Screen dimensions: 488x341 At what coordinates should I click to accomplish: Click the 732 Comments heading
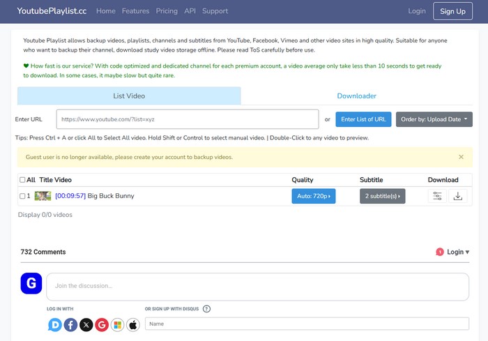(x=43, y=252)
